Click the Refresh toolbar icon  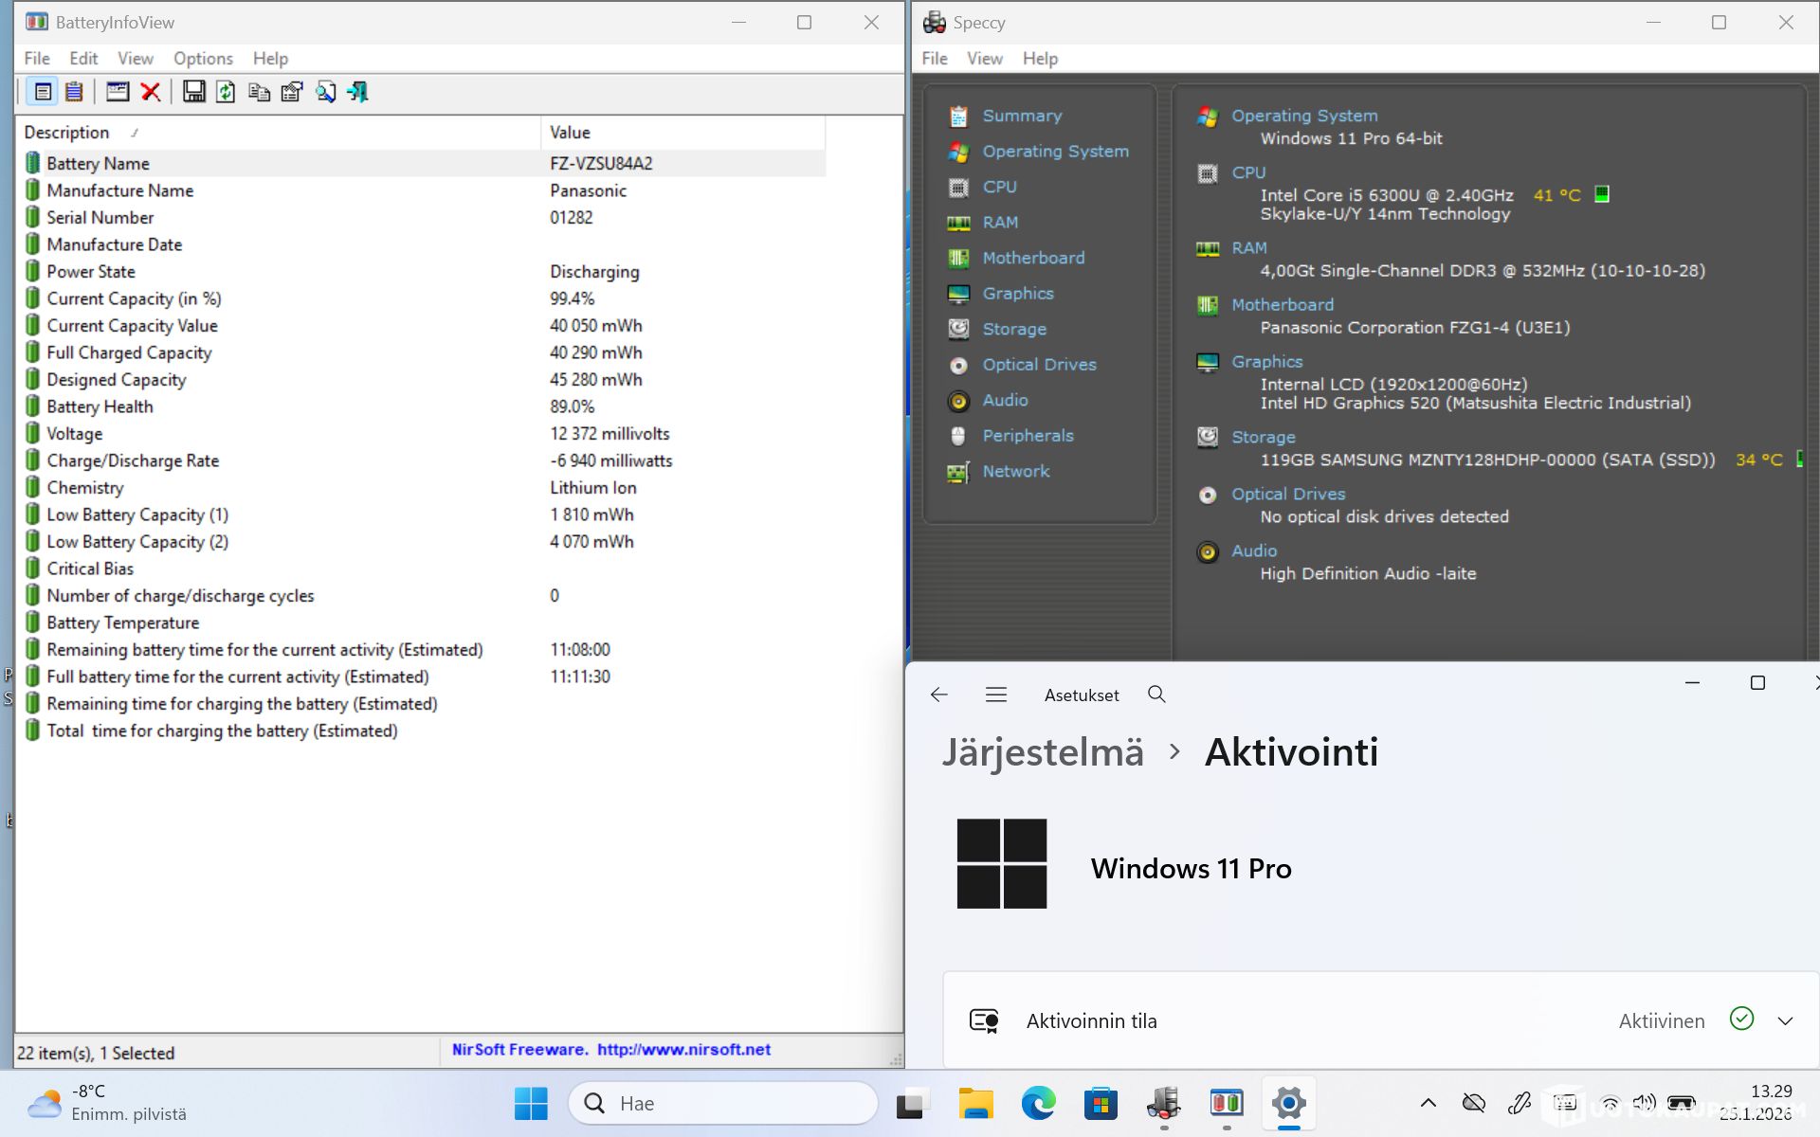pyautogui.click(x=226, y=92)
